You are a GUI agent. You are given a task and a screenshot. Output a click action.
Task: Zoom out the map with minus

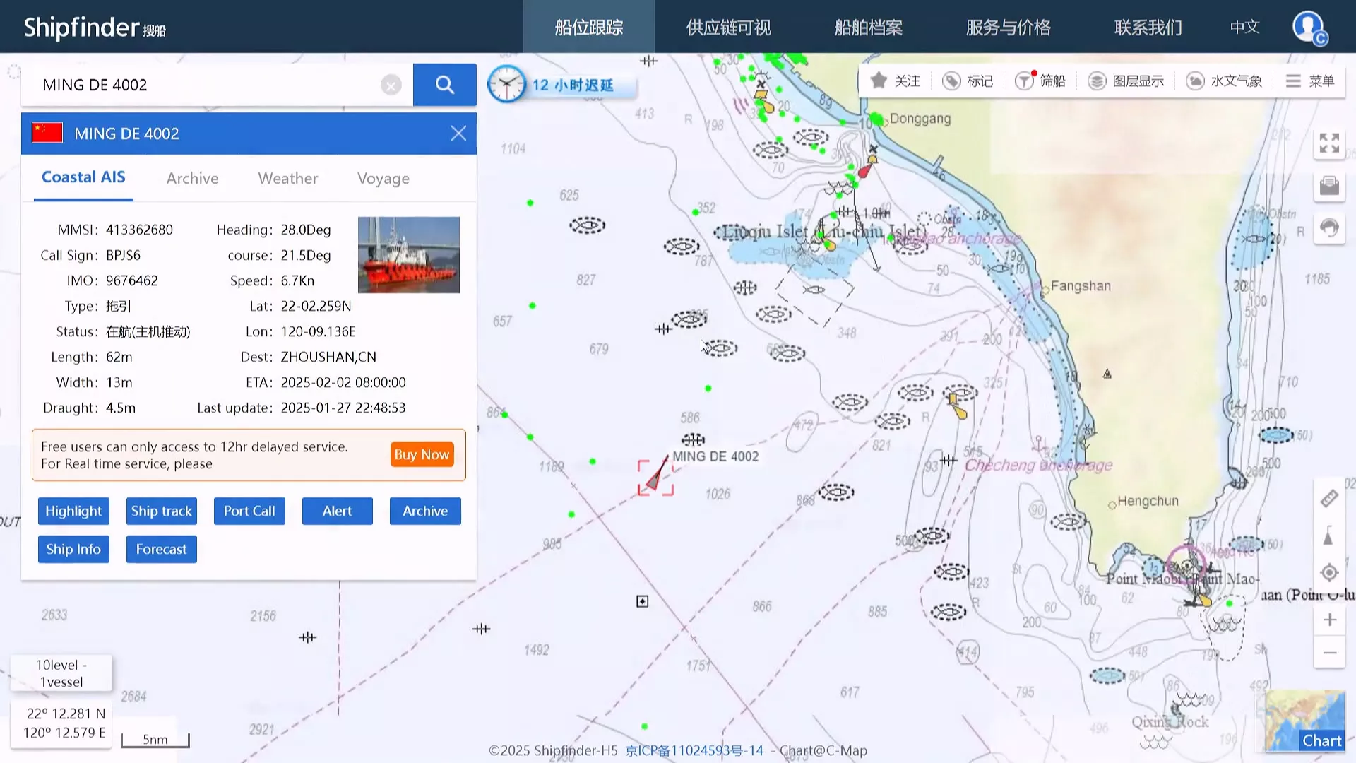click(x=1329, y=653)
